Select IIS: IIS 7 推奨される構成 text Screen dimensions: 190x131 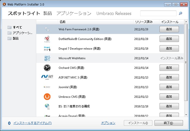(74, 106)
